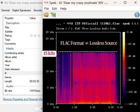Click the spek 0.8.5 version label
The image size is (140, 112).
[131, 24]
